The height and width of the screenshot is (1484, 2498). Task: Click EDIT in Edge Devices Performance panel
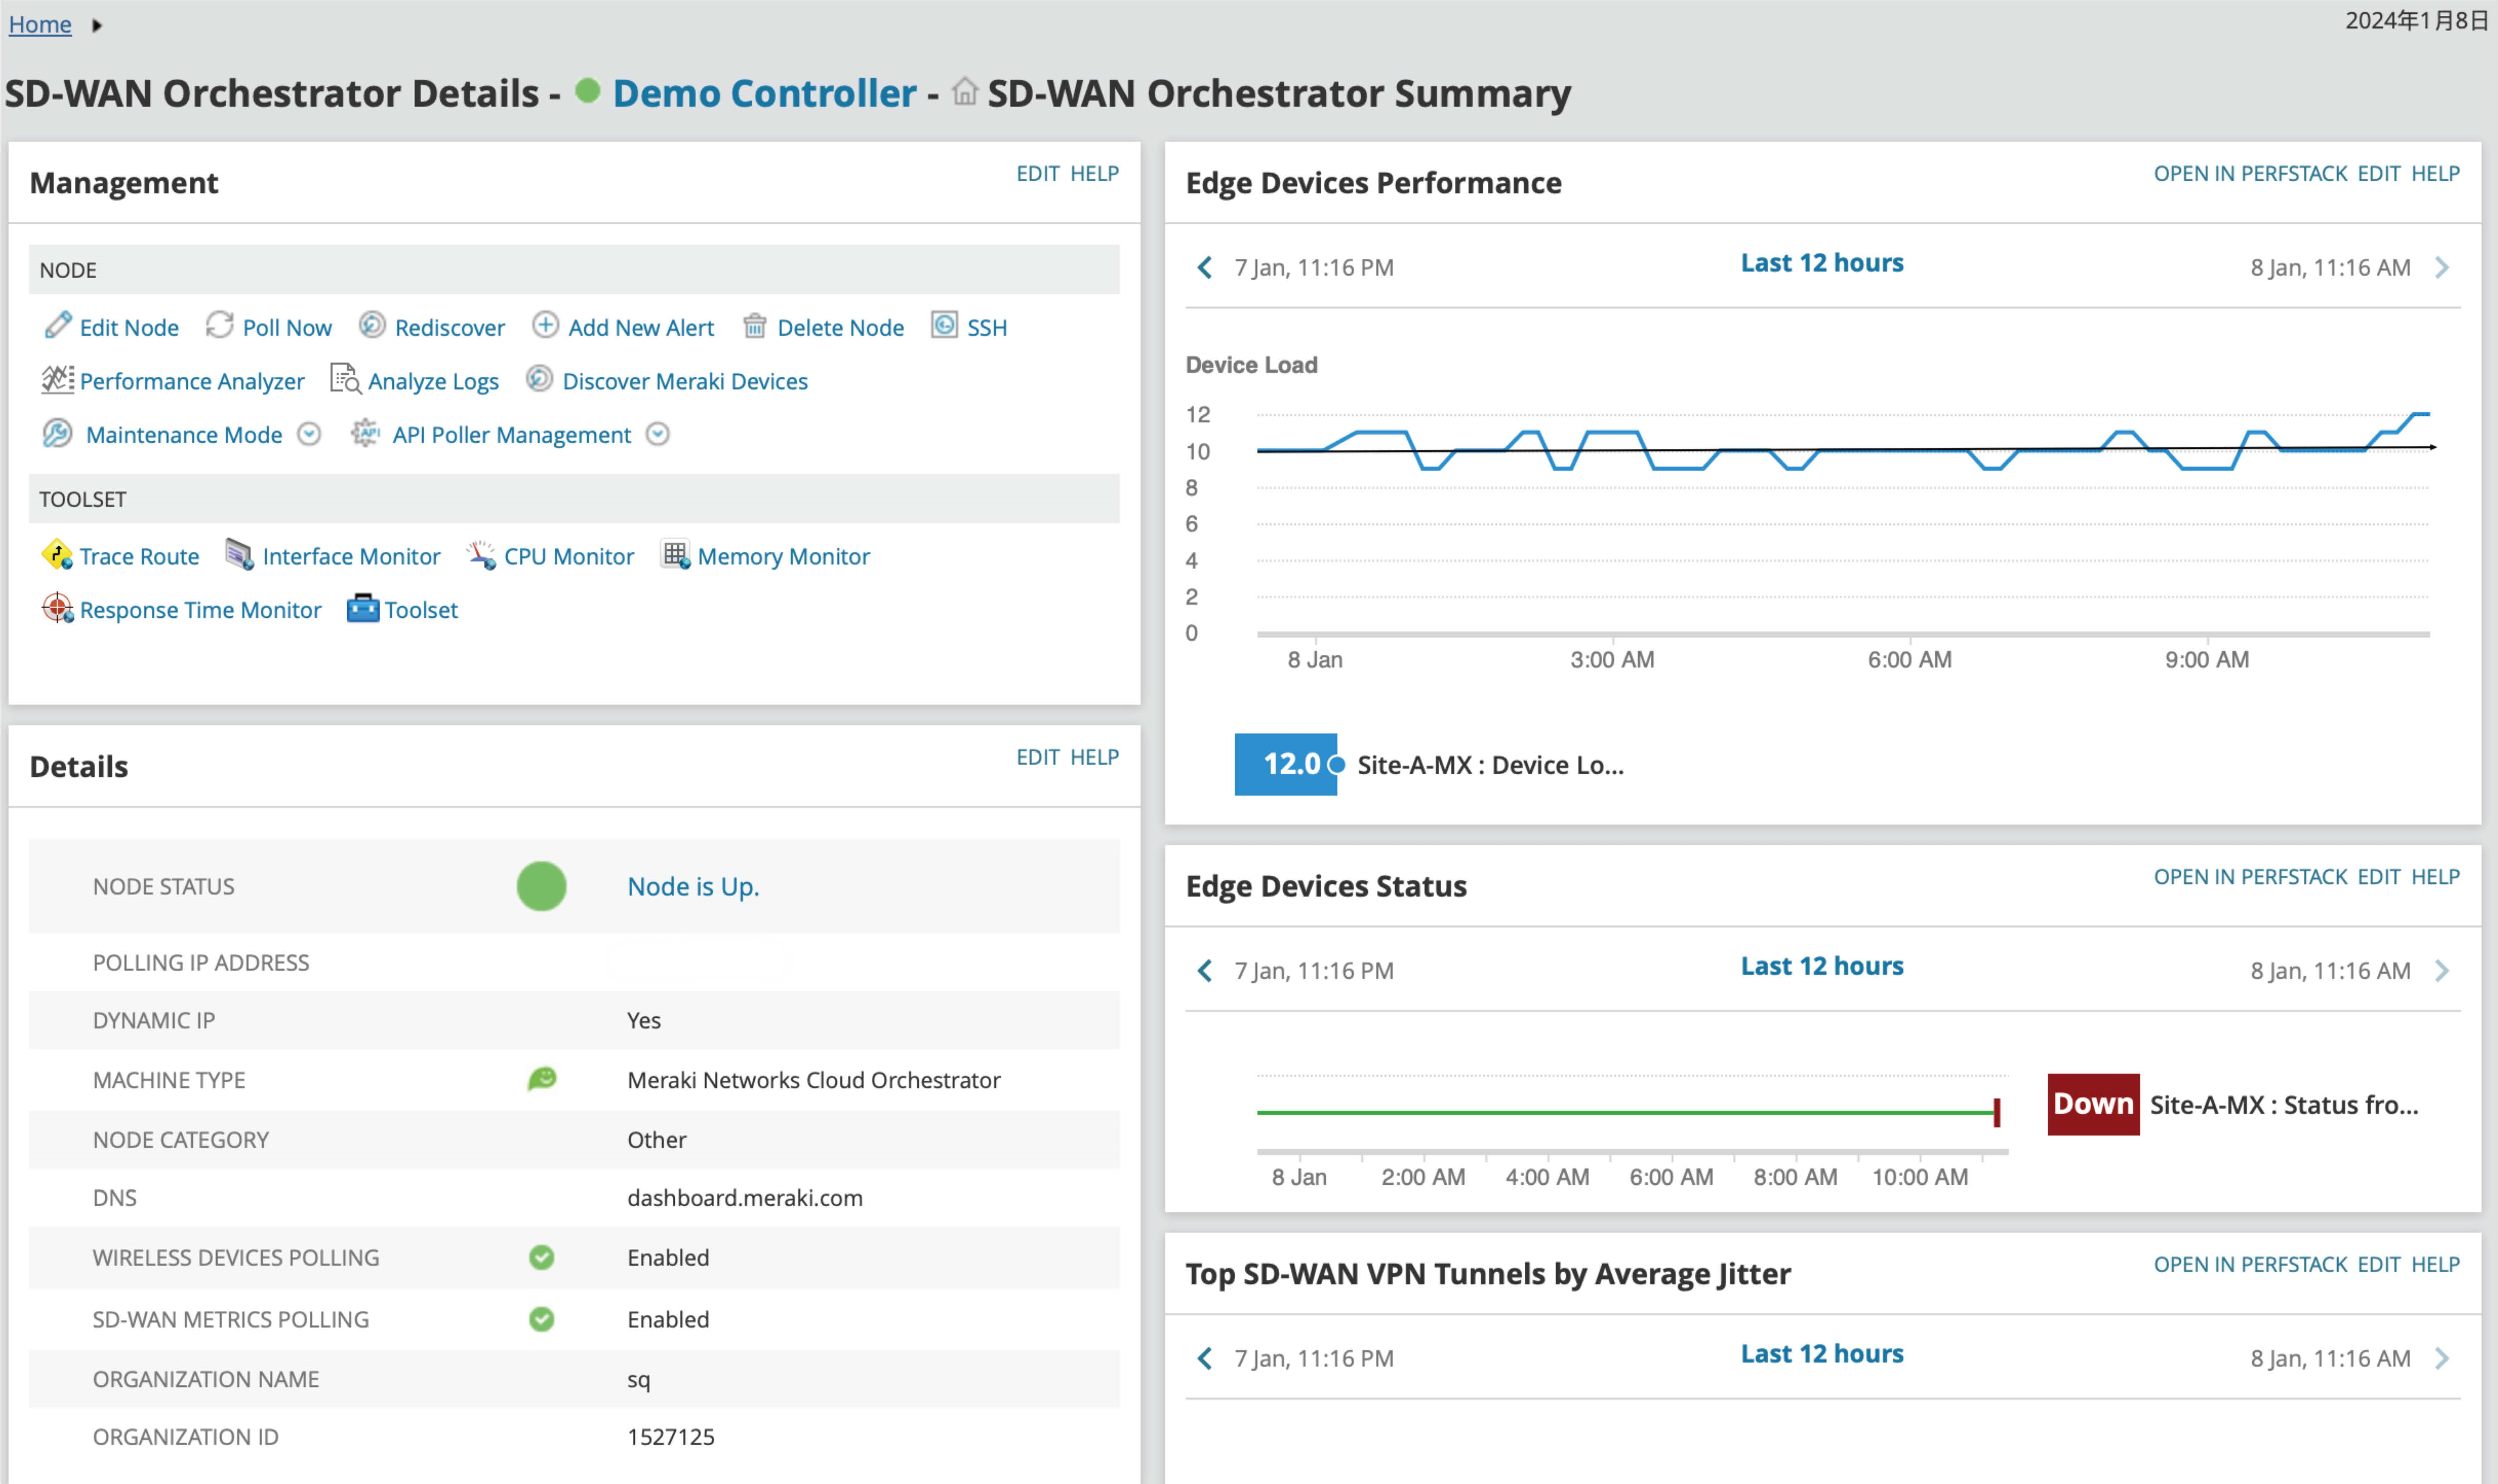click(2378, 174)
